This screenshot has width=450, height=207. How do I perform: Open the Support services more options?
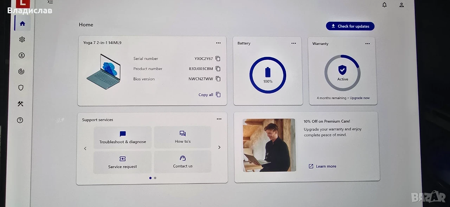(x=219, y=119)
